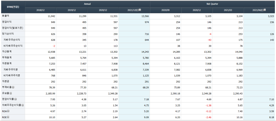276x121 pixels.
Task: Select the 매출액 row label
Action: tap(5, 16)
